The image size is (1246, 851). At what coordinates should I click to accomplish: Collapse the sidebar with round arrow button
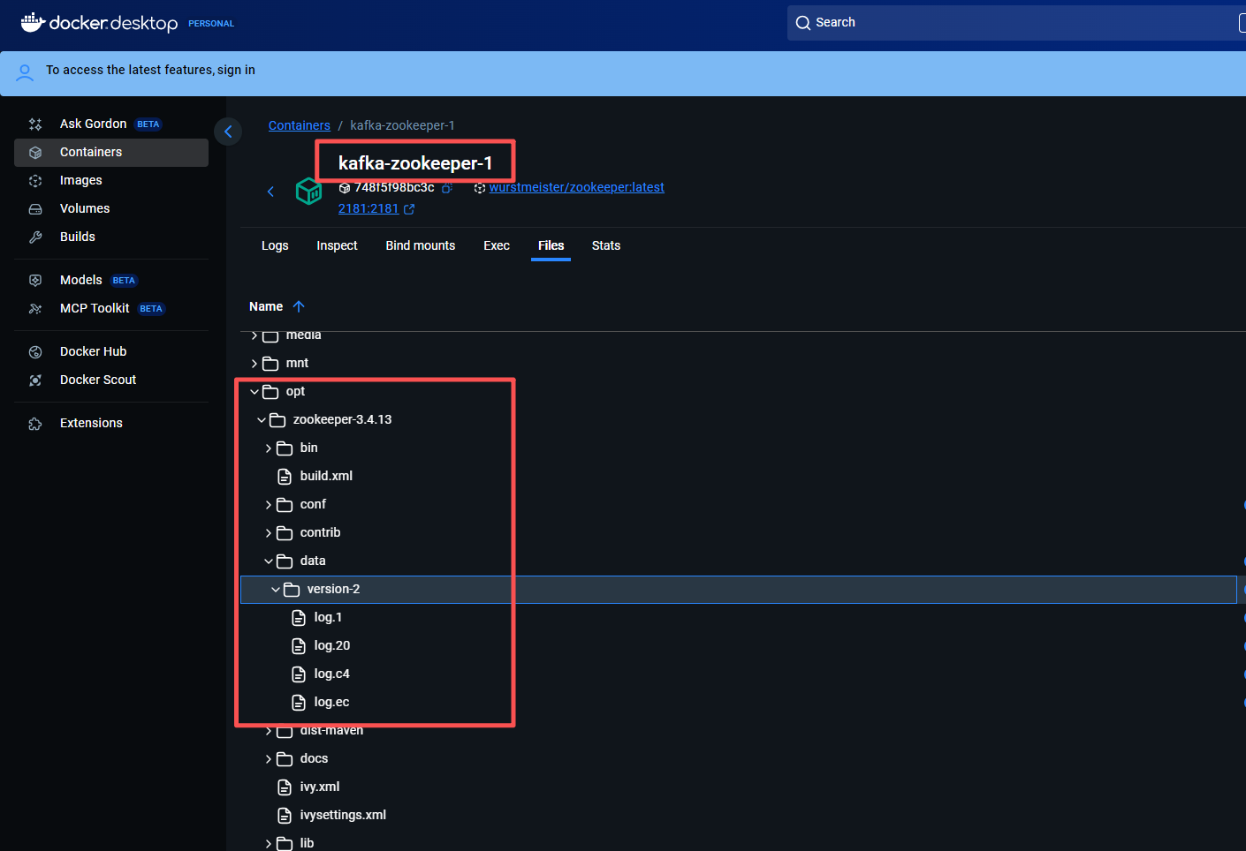228,132
